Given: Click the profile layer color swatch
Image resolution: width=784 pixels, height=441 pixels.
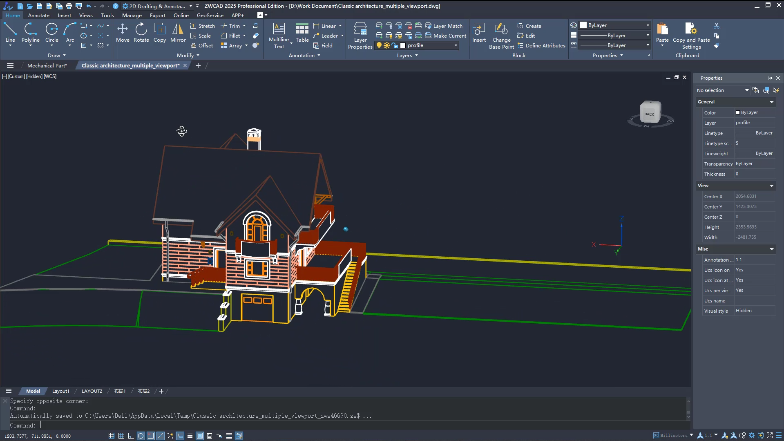Looking at the screenshot, I should (403, 45).
